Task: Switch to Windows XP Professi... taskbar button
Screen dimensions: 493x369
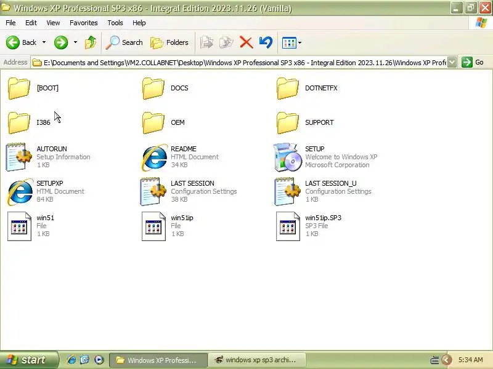Action: (x=158, y=360)
